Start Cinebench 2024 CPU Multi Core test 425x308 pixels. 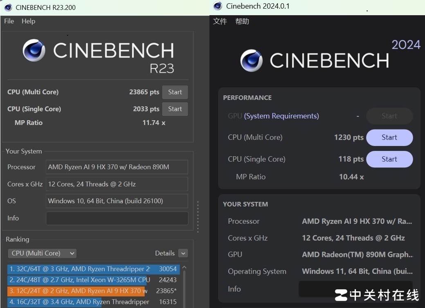point(389,137)
